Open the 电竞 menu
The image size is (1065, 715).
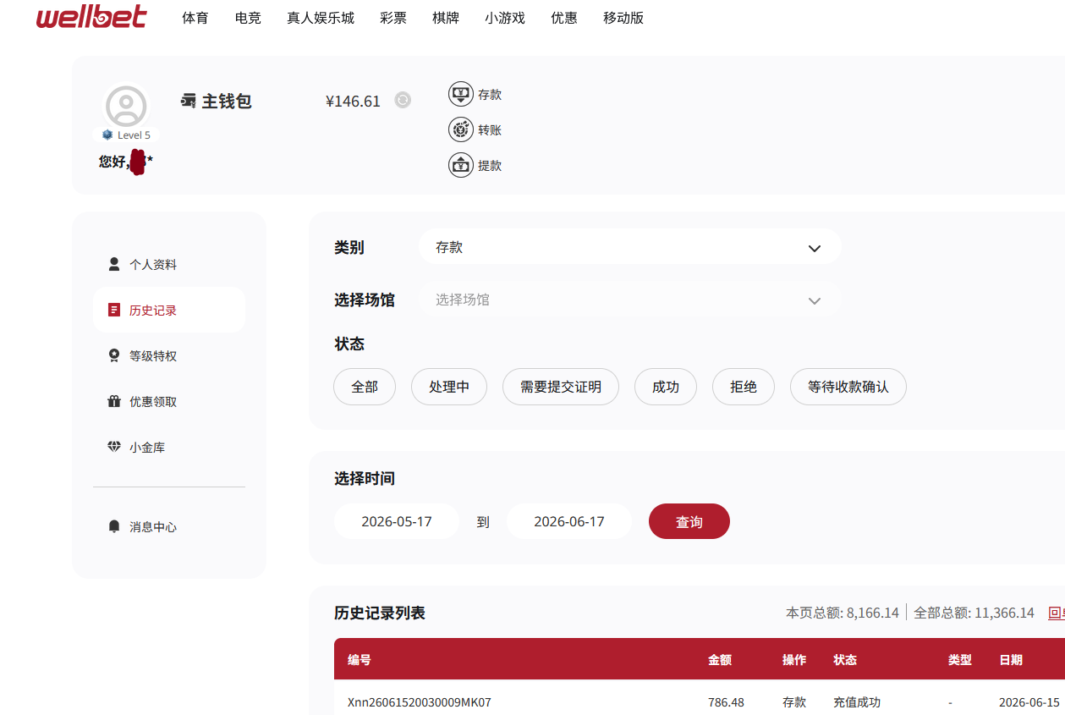coord(248,18)
